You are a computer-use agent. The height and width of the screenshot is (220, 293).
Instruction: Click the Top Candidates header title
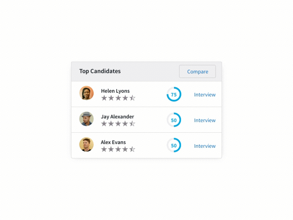pos(100,71)
